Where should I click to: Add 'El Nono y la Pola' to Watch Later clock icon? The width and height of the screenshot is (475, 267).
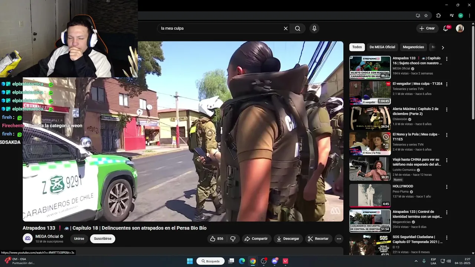tap(386, 137)
